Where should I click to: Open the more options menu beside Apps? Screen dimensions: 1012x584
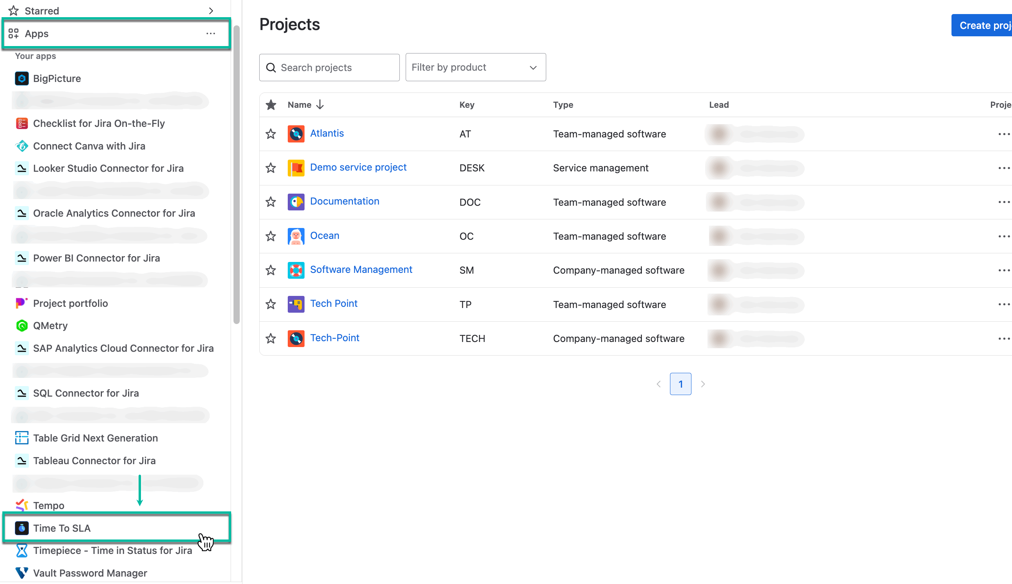point(211,34)
